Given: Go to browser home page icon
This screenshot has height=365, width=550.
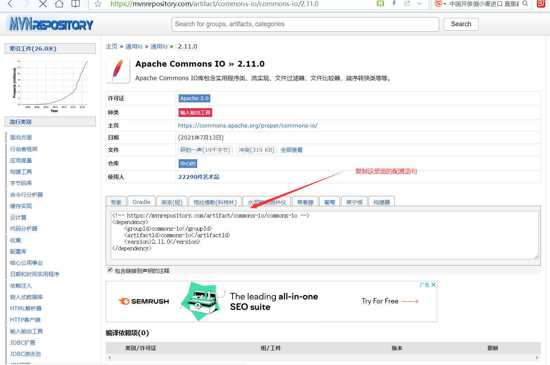Looking at the screenshot, I should 59,4.
